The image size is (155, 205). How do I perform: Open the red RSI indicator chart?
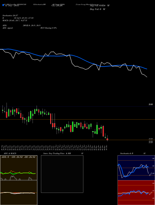click(136, 193)
